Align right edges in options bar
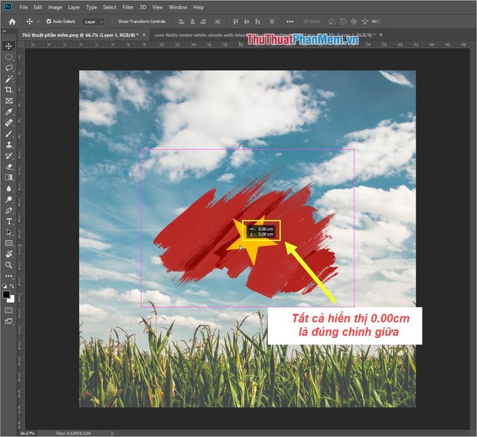The image size is (477, 437). (x=203, y=22)
